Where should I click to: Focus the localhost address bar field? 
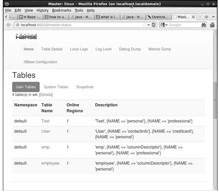[81, 25]
